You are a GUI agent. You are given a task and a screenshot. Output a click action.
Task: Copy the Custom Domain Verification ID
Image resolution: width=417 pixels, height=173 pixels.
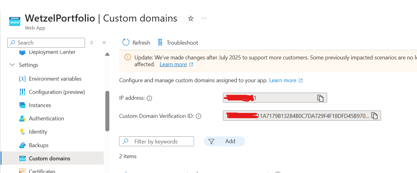(374, 116)
